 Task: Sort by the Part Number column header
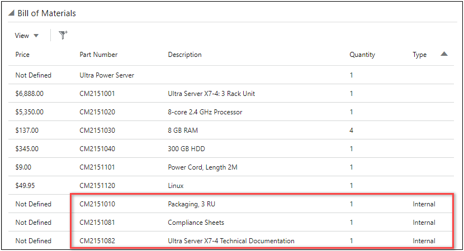[x=98, y=55]
